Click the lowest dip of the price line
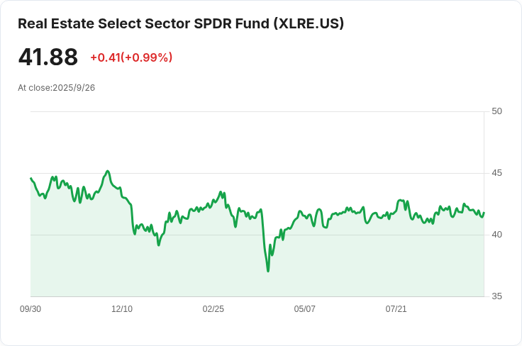Screen dimensions: 522x346 [x=268, y=271]
